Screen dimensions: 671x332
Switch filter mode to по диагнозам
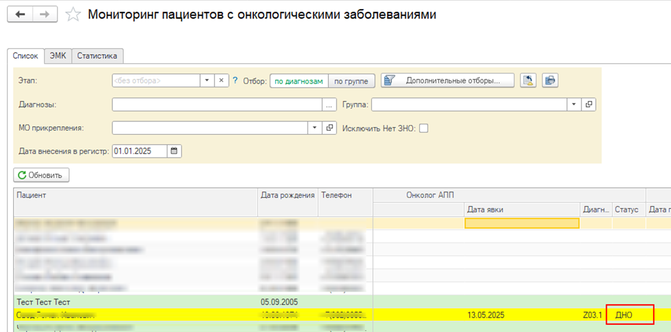point(299,81)
